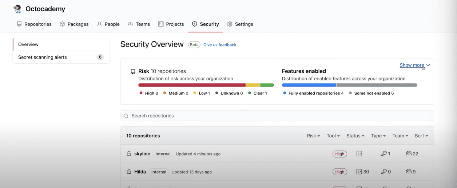Go to the People tab
457x188 pixels.
(x=108, y=24)
